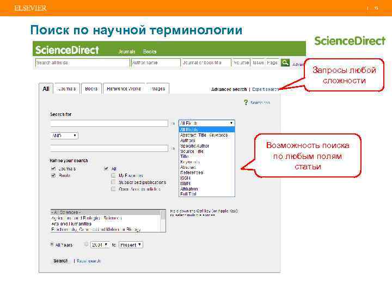The height and width of the screenshot is (294, 392).
Task: Click the Journal or book title field
Action: pyautogui.click(x=206, y=63)
